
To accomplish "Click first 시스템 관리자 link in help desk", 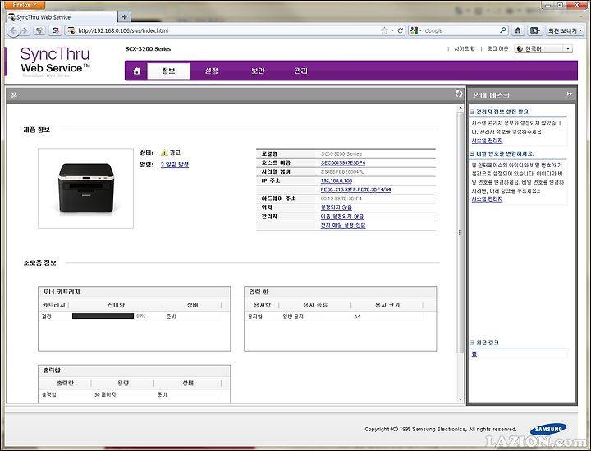I will point(487,140).
